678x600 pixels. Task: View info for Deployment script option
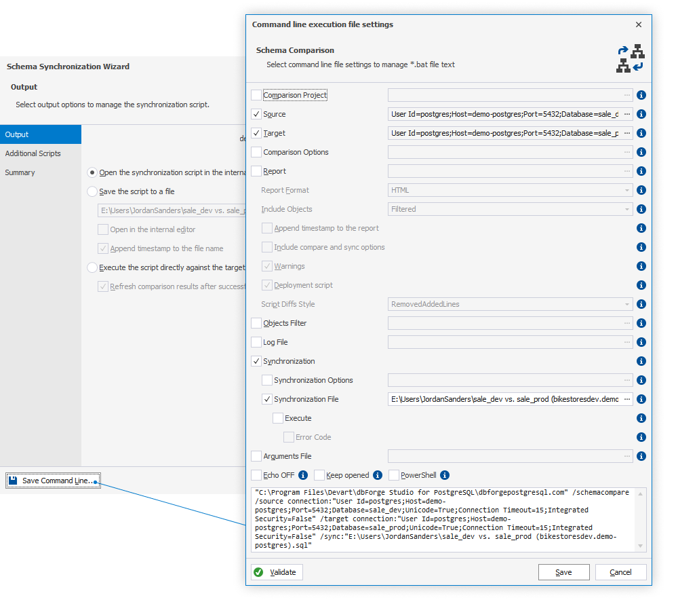pyautogui.click(x=641, y=285)
